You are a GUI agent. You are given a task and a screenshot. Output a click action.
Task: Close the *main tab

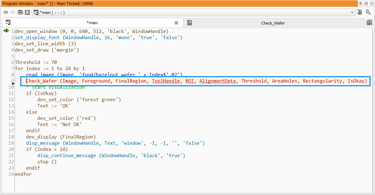(x=176, y=23)
